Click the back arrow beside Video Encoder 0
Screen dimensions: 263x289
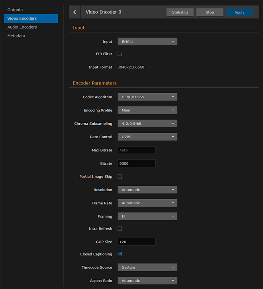coord(75,12)
